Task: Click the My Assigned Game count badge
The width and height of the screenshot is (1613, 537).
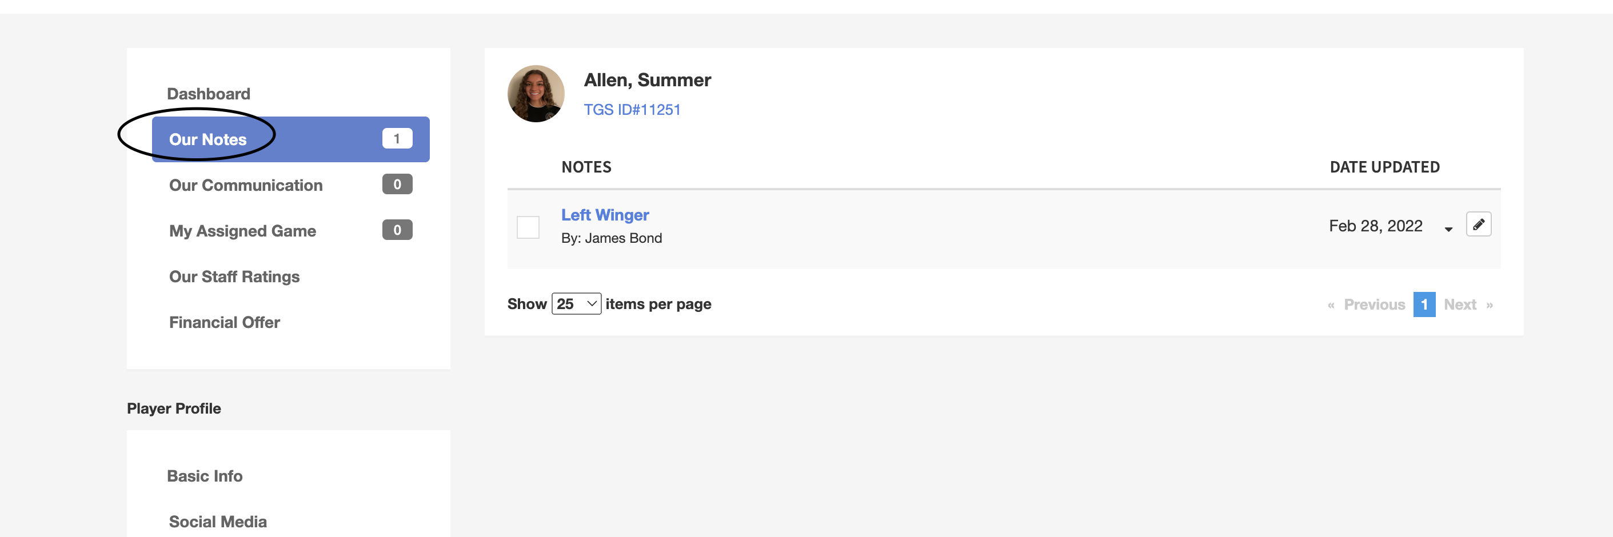Action: click(397, 230)
